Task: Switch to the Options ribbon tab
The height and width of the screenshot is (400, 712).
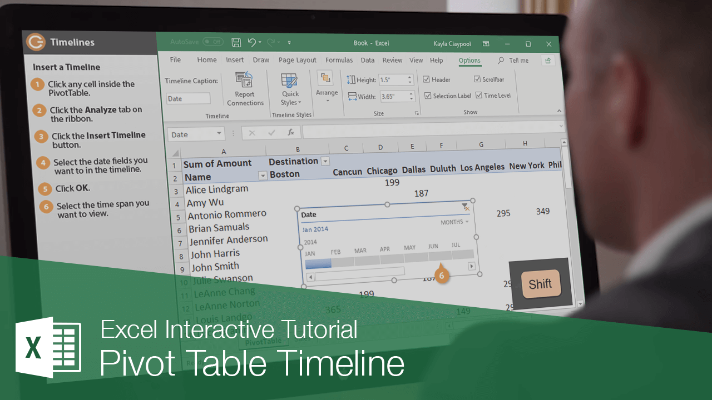Action: 469,61
